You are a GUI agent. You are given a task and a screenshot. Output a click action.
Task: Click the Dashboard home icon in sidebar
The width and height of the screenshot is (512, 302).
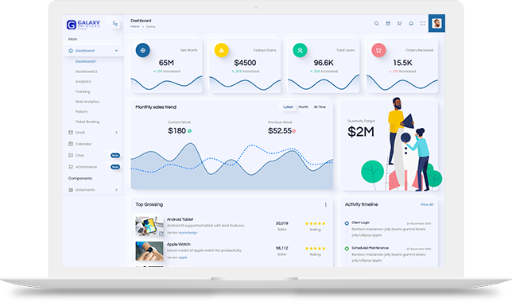tap(71, 51)
